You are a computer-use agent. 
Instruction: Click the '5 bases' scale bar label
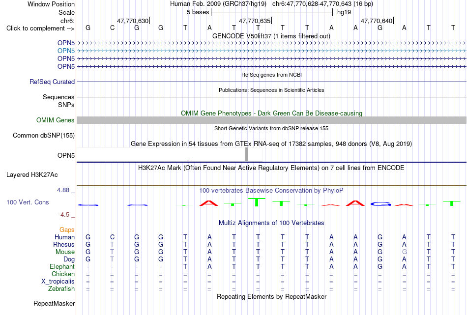coord(198,12)
